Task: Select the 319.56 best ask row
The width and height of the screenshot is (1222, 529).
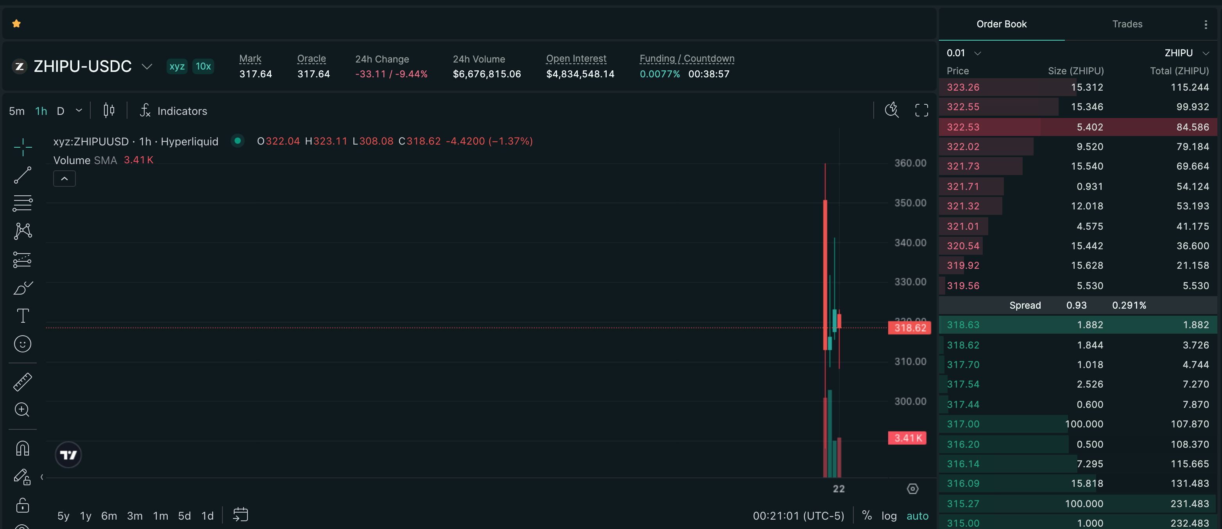Action: click(1078, 286)
